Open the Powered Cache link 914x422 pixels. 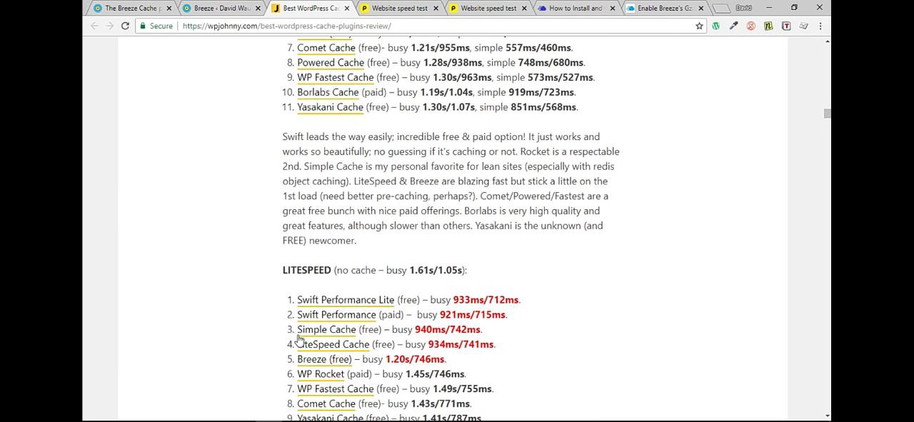coord(331,63)
